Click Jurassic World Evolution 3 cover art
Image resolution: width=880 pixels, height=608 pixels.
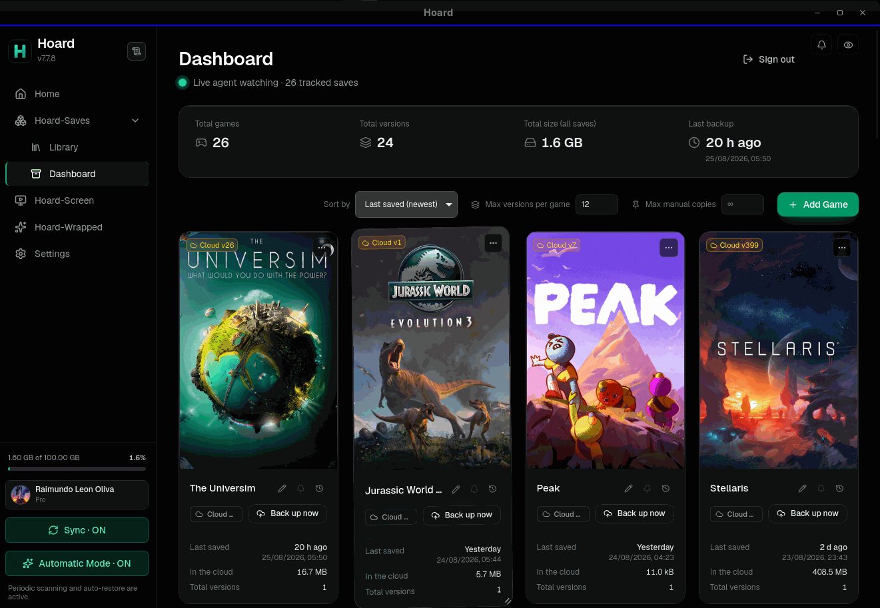(x=432, y=350)
